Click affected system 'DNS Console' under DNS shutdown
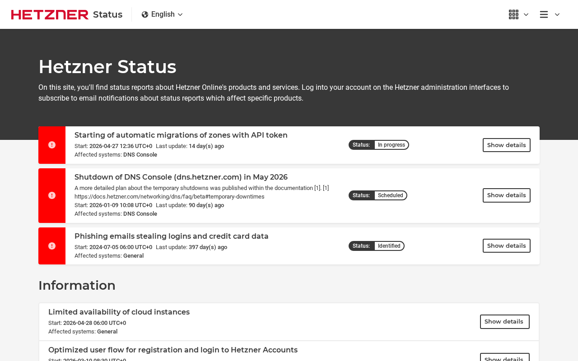This screenshot has width=578, height=361. point(140,214)
